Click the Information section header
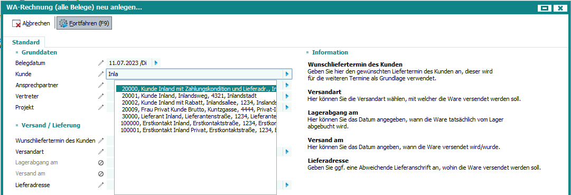571x195 pixels. click(x=330, y=52)
